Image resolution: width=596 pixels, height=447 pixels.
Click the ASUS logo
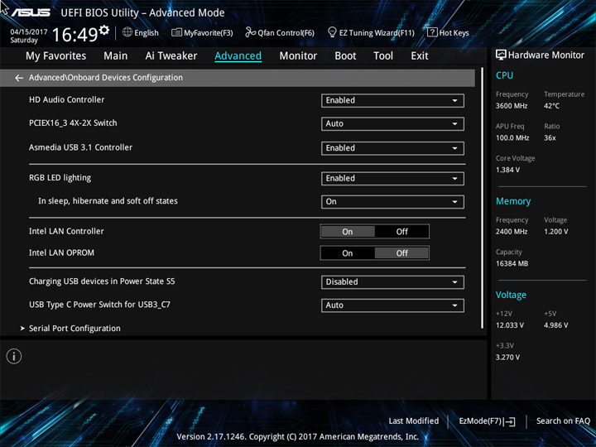click(31, 12)
